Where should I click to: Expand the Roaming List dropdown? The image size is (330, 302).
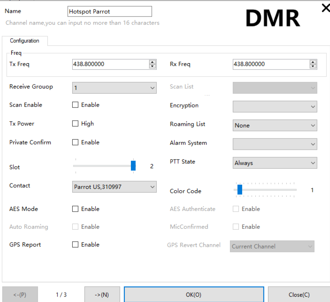coord(275,126)
